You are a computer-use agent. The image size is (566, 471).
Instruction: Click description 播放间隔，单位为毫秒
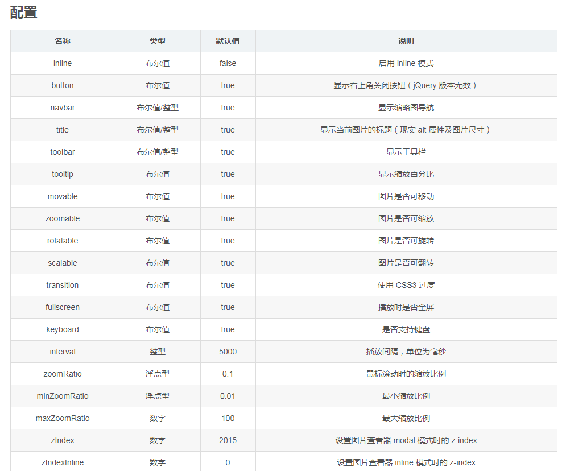406,352
